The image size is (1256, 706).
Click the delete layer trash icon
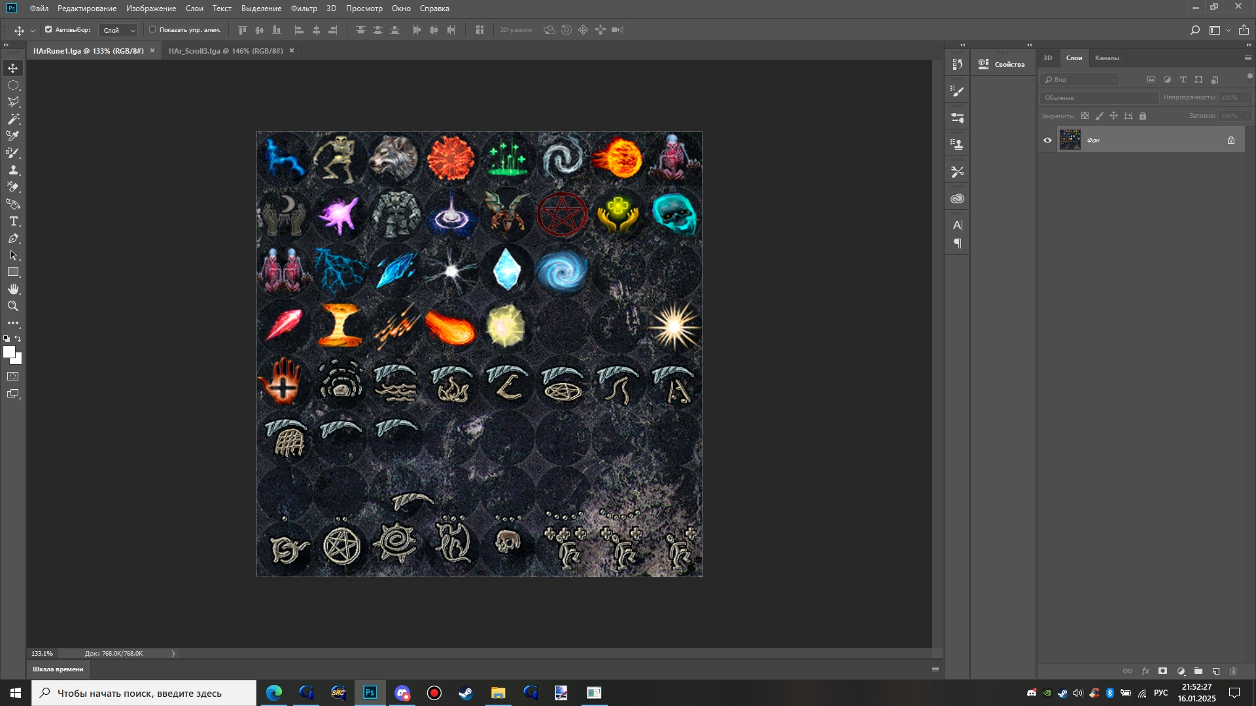click(1234, 671)
